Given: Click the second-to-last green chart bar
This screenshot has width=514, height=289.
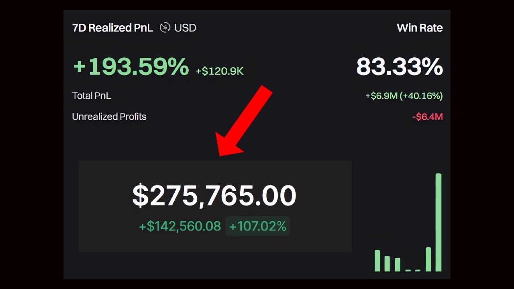Looking at the screenshot, I should pos(428,259).
